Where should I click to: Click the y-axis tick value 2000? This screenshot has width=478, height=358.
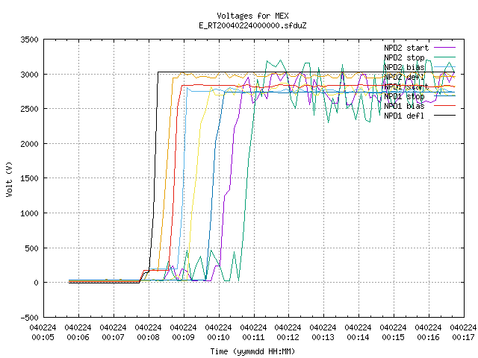coord(30,144)
